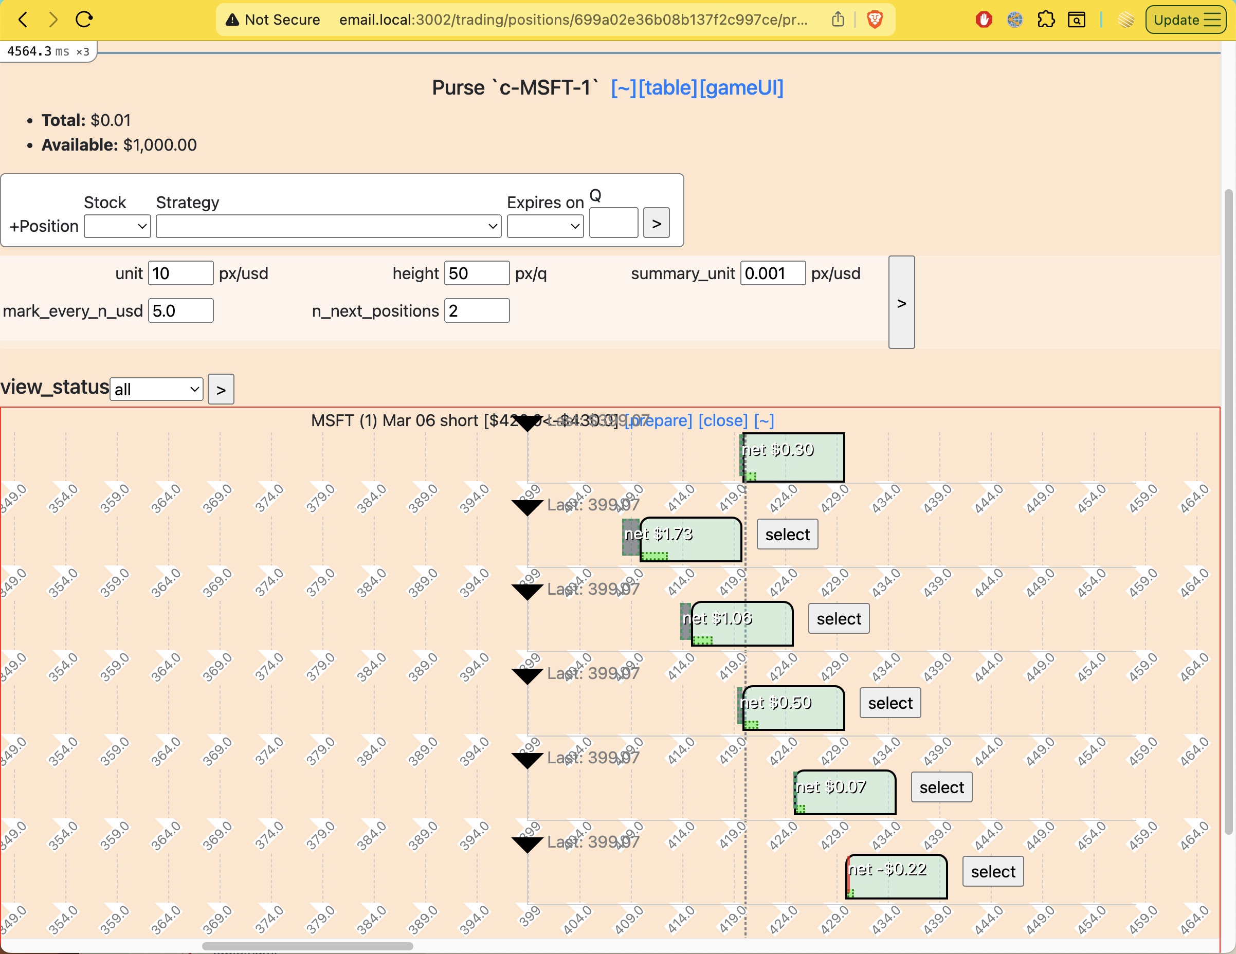Open the [gameUI] link
Viewport: 1236px width, 954px height.
(x=741, y=88)
